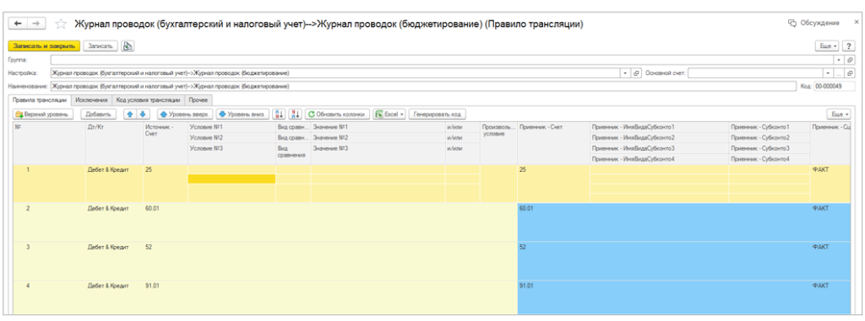Click Дебет & Кредит in row 2

pyautogui.click(x=108, y=208)
